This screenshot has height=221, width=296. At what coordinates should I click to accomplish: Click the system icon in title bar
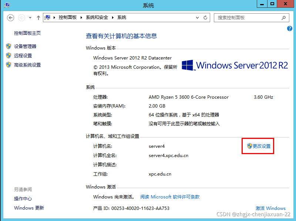coord(7,5)
